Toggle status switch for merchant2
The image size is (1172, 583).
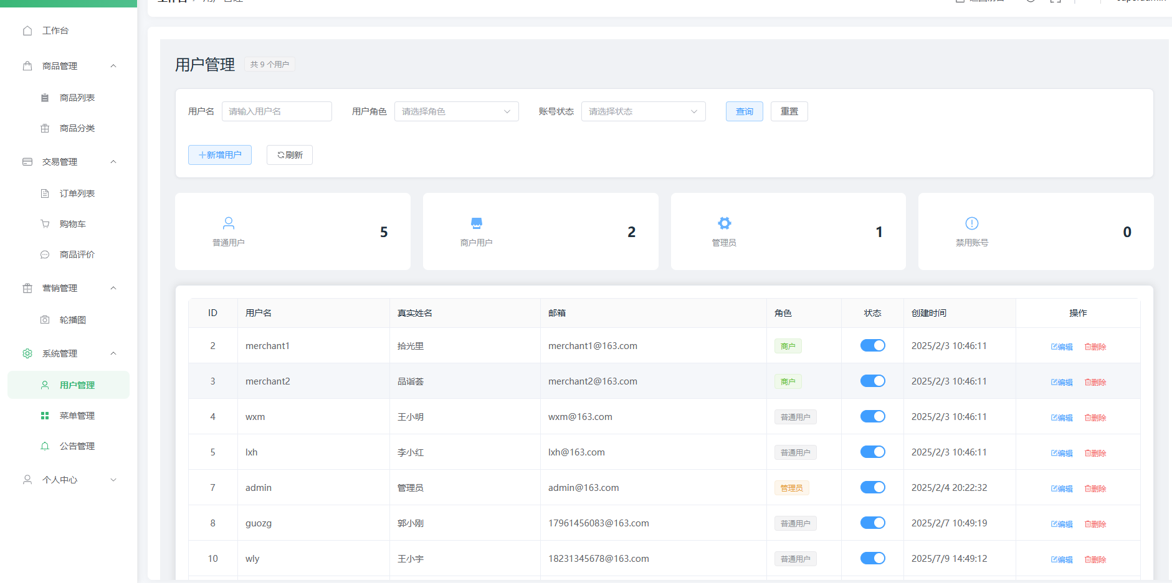coord(872,381)
